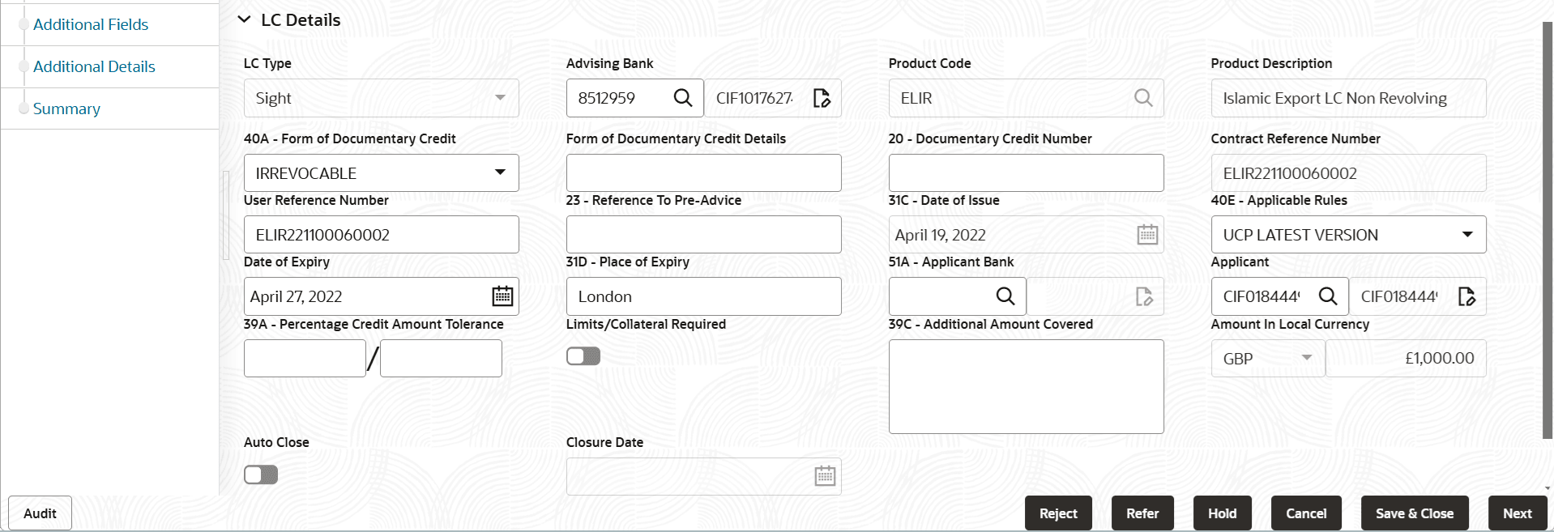
Task: Open the Date of Expiry calendar picker
Action: [x=502, y=296]
